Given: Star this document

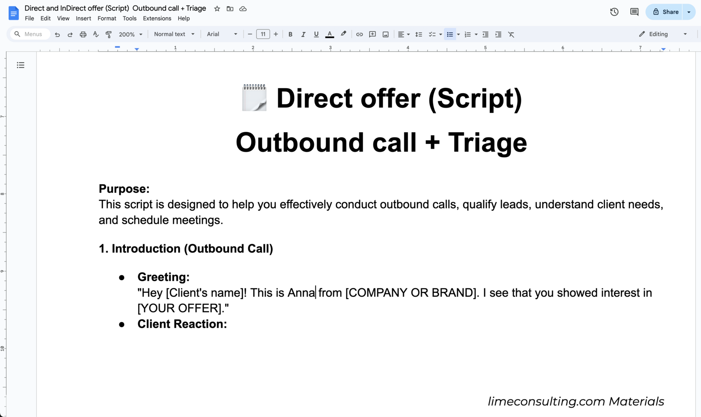Looking at the screenshot, I should click(217, 9).
